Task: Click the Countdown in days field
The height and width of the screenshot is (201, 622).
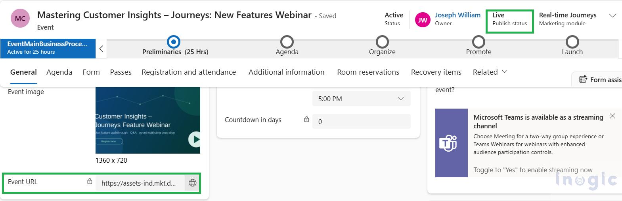Action: point(361,122)
